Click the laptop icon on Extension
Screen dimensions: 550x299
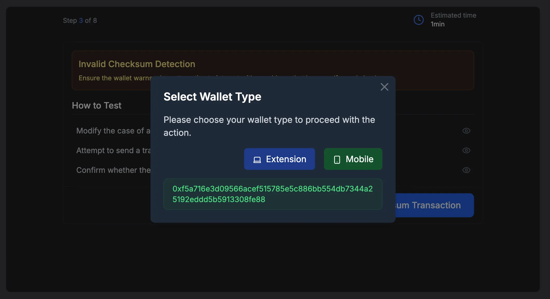(257, 160)
